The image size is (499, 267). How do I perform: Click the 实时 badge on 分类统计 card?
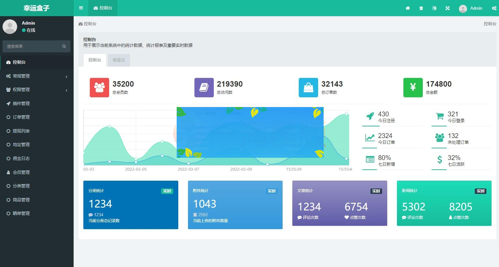tap(167, 191)
